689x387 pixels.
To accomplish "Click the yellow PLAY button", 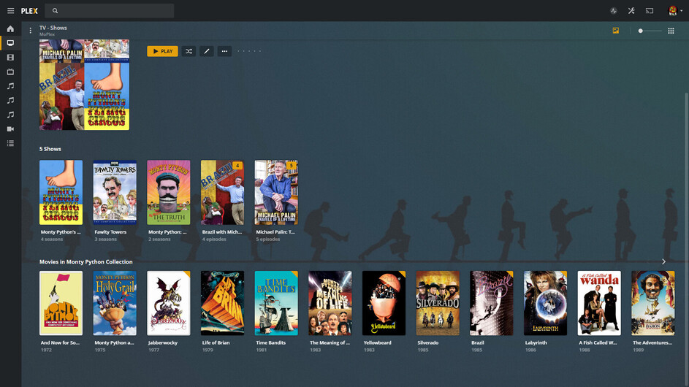I will click(163, 51).
